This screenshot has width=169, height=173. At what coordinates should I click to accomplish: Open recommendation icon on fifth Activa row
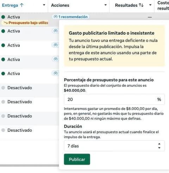[56, 73]
